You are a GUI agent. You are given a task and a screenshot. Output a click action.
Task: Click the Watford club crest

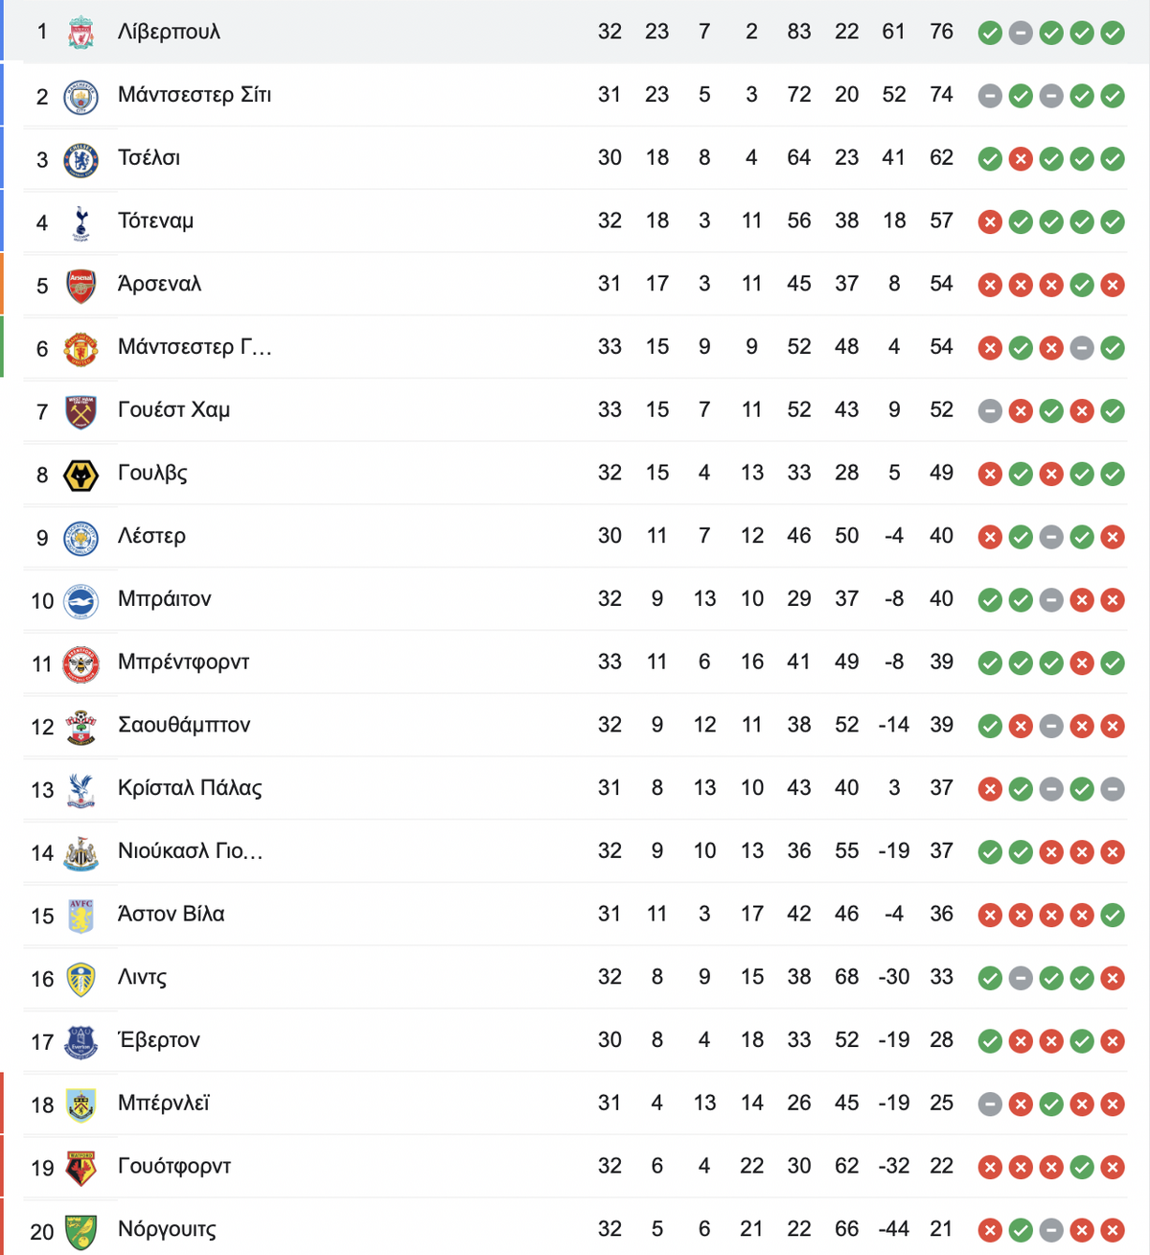pos(81,1168)
